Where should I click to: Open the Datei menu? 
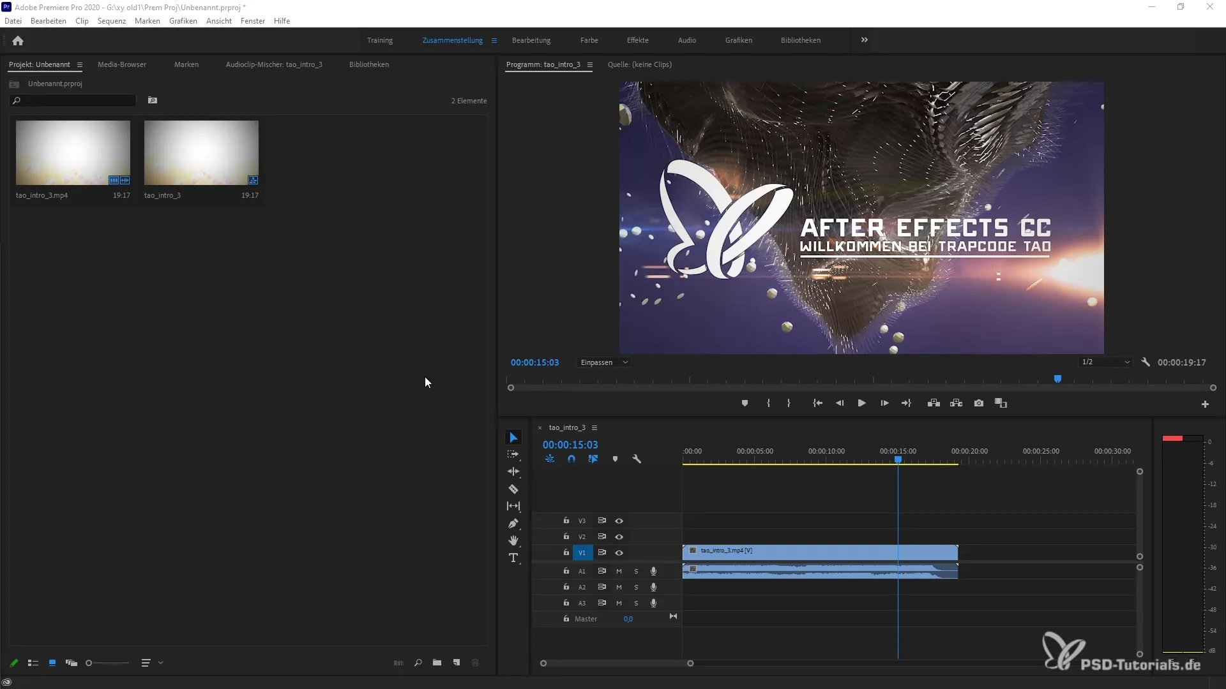[13, 21]
